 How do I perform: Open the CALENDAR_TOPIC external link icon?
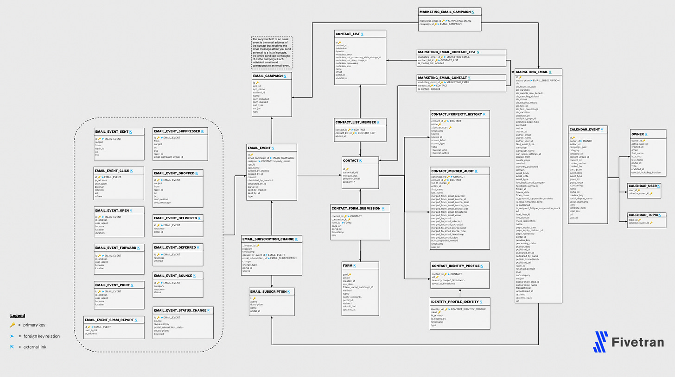click(660, 216)
